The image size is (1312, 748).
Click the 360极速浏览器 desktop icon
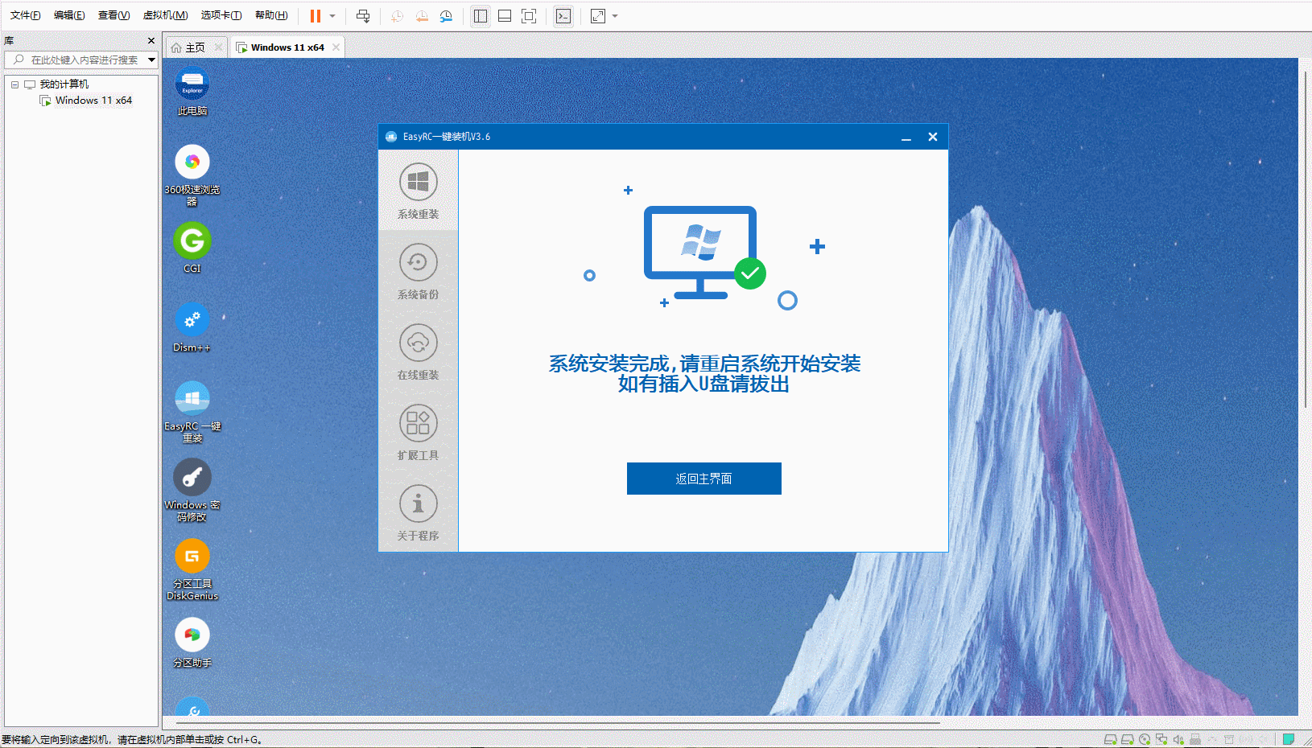click(192, 163)
